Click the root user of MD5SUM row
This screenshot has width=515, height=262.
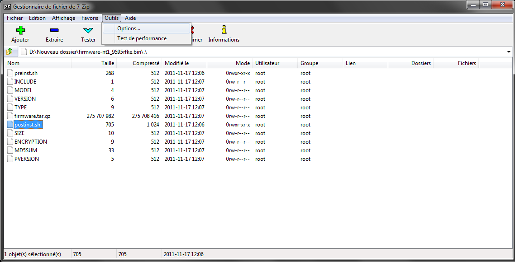[260, 150]
